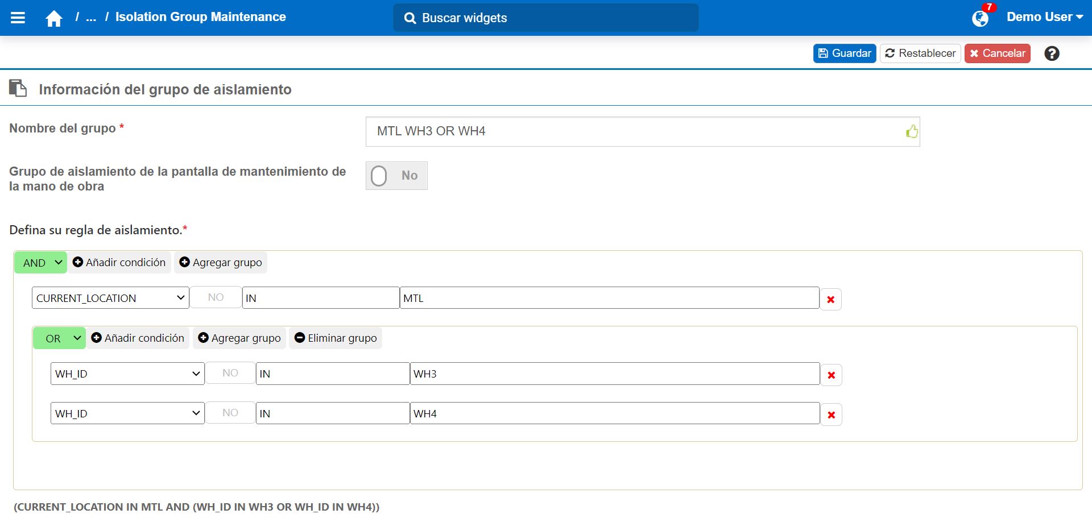Open the notifications globe icon
Image resolution: width=1092 pixels, height=518 pixels.
pyautogui.click(x=980, y=18)
